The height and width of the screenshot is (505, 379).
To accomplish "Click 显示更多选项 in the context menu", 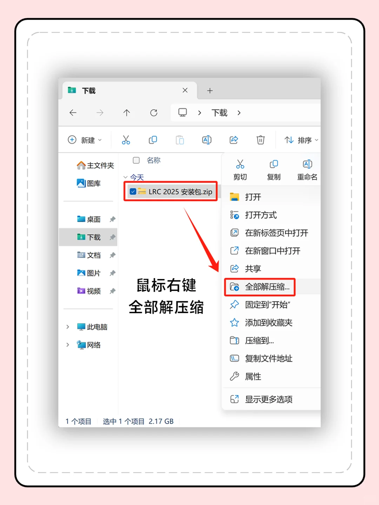I will click(268, 399).
